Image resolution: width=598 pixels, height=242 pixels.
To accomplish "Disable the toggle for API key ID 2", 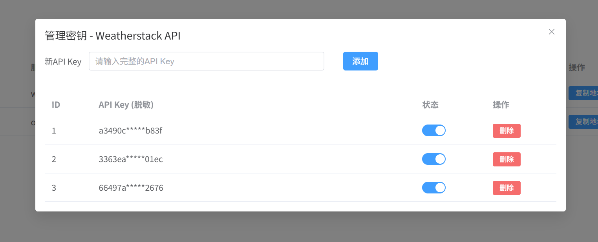I will [x=434, y=159].
